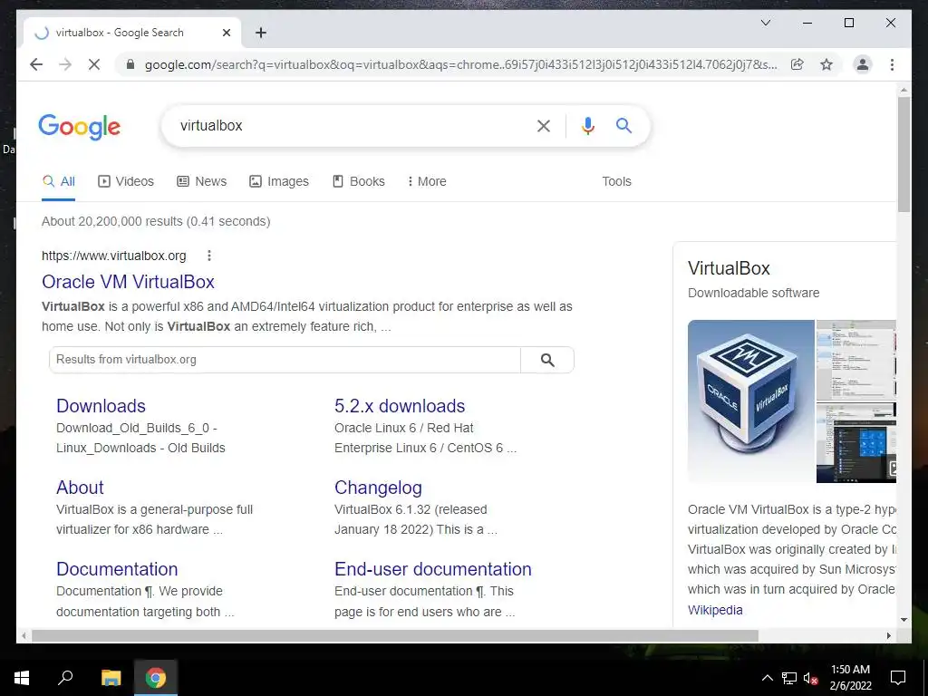Expand the More search filters menu
Screen dimensions: 928x696
427,181
